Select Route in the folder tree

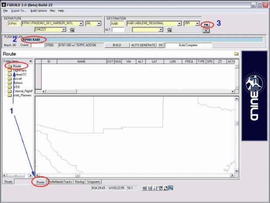click(17, 66)
